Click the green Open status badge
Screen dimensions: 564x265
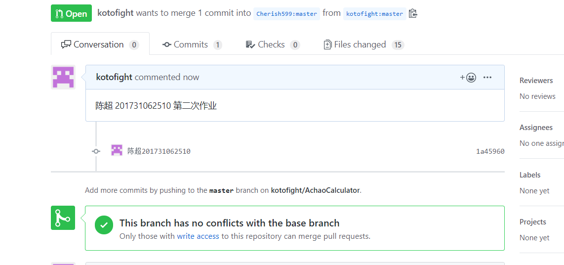point(71,13)
